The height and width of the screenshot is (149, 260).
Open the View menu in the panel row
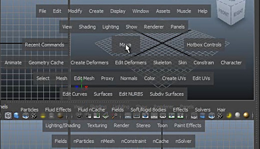[67, 27]
